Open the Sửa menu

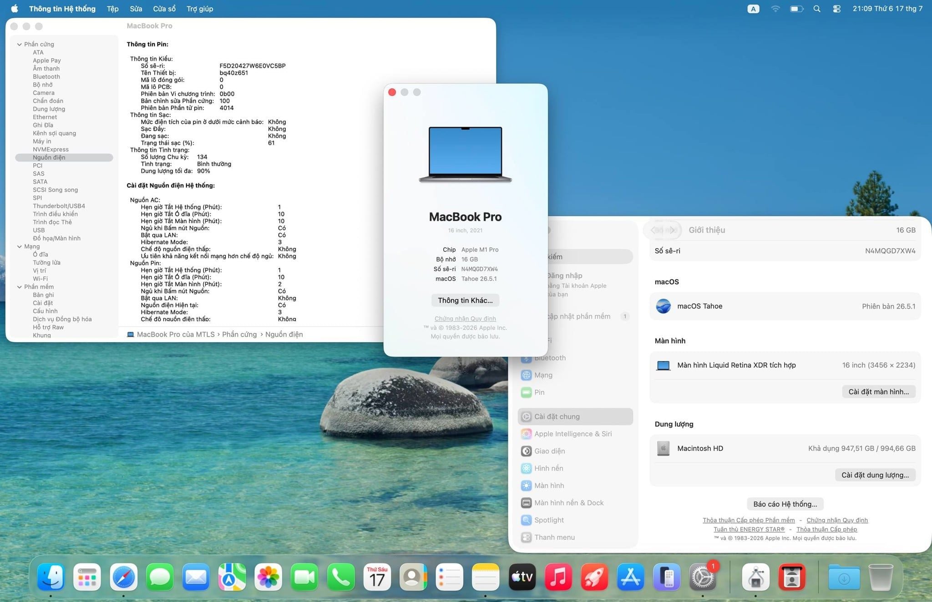(x=136, y=9)
